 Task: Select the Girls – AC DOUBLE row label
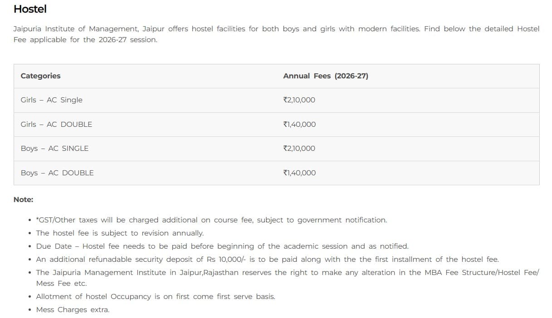point(56,125)
